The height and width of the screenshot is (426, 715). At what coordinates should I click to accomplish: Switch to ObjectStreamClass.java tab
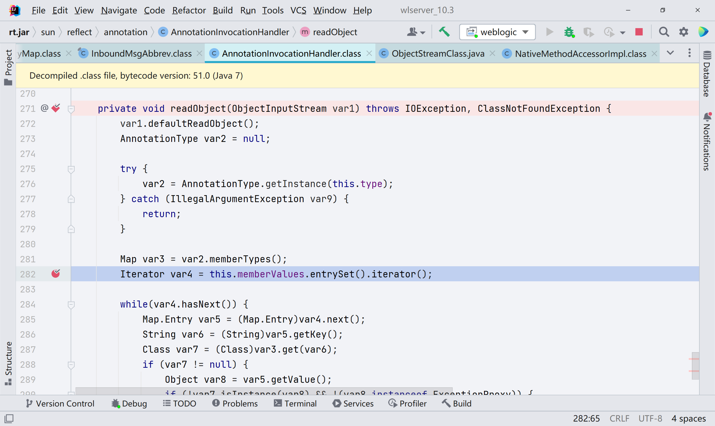pos(438,54)
